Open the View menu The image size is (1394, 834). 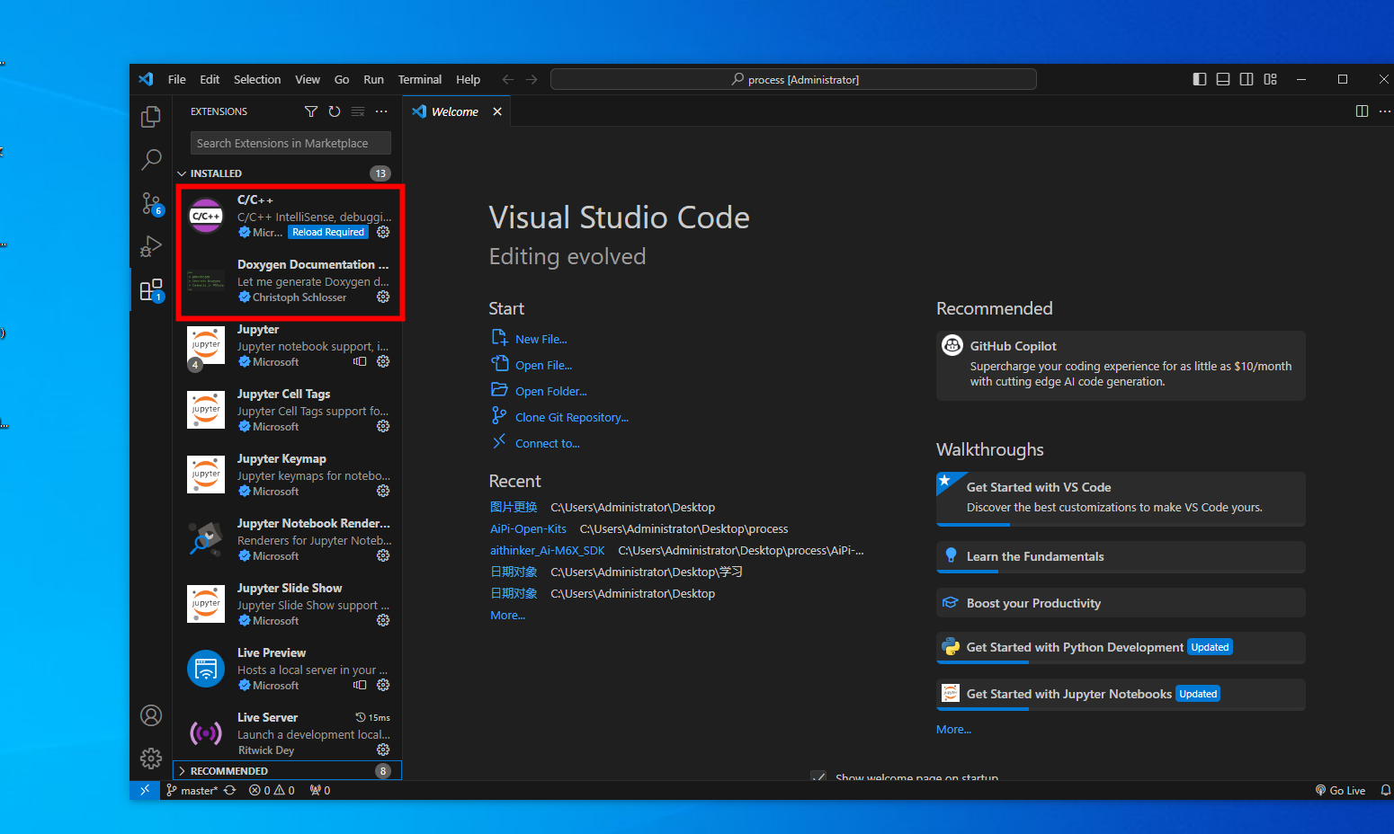coord(308,79)
